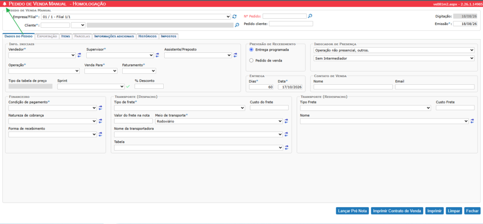Refresh Natureza de cobrança icon

100,121
